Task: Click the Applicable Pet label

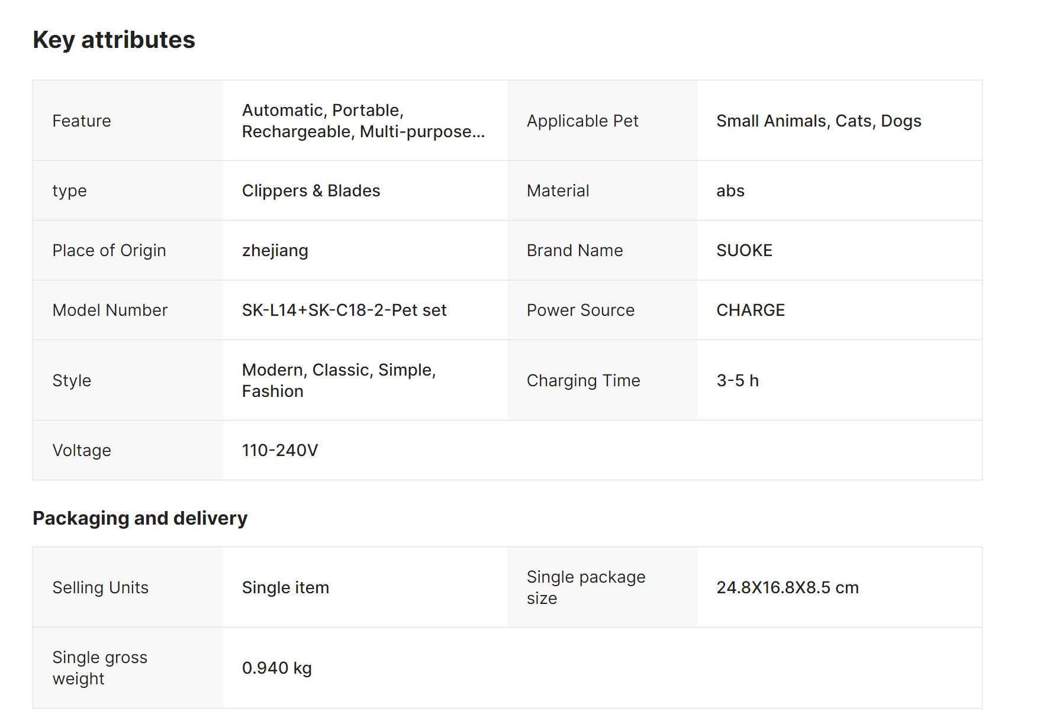Action: pos(582,121)
